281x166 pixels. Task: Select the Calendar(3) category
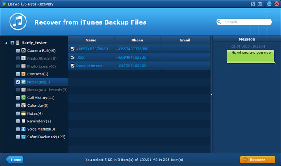pos(38,106)
